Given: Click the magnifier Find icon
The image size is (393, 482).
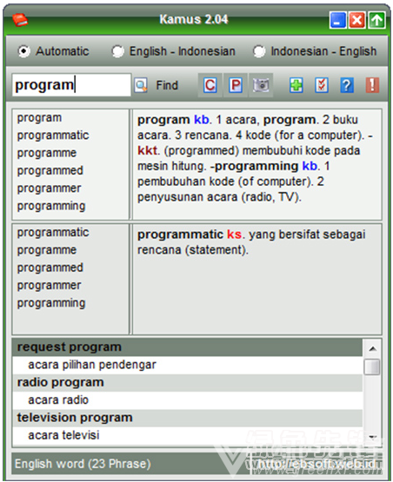Looking at the screenshot, I should pyautogui.click(x=141, y=85).
